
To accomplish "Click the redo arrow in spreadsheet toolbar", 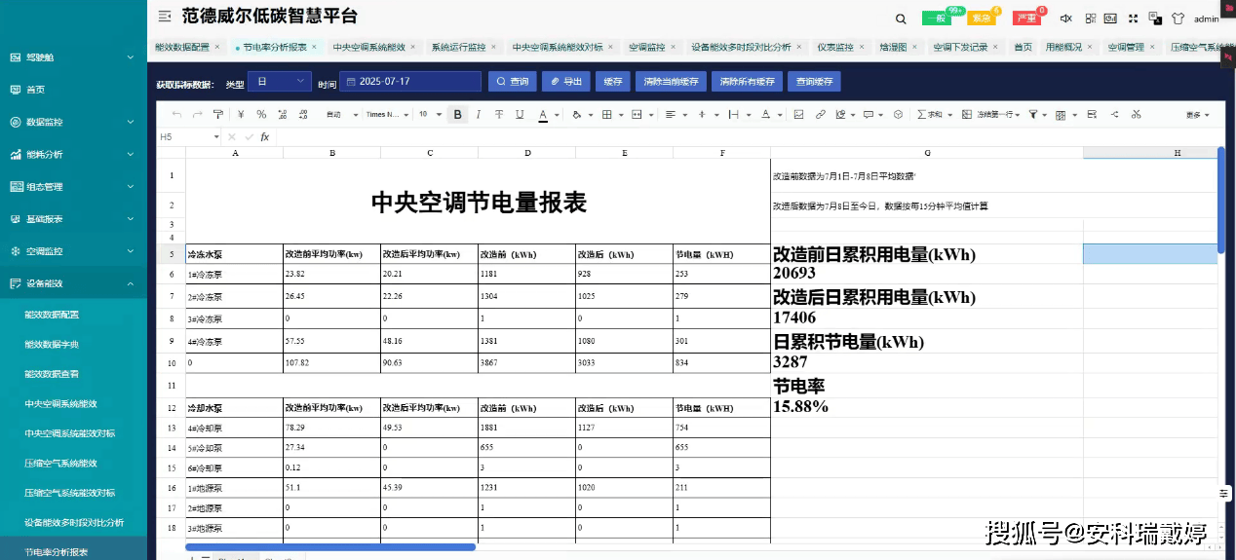I will [x=199, y=115].
